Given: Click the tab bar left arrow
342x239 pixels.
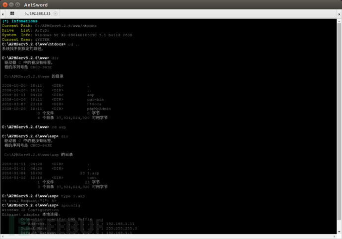Looking at the screenshot, I should click(x=2, y=14).
